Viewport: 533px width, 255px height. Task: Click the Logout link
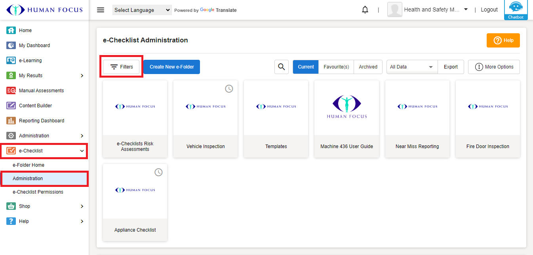tap(489, 10)
